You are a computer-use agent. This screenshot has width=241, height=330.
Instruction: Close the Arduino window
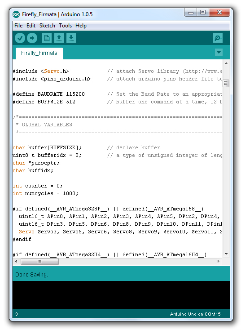tap(219, 13)
